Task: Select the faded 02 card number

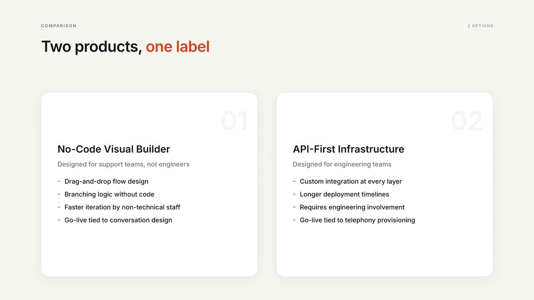Action: [x=467, y=121]
